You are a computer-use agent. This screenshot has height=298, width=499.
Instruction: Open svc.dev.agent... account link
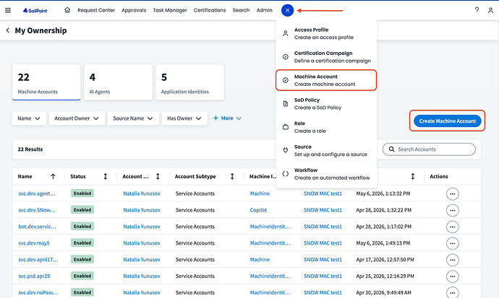coord(37,193)
